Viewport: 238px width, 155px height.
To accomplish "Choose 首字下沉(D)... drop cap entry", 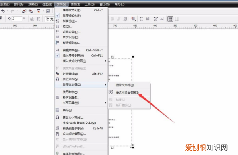I will tap(81, 37).
